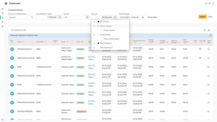Open the home icon in left sidebar

coord(3,9)
